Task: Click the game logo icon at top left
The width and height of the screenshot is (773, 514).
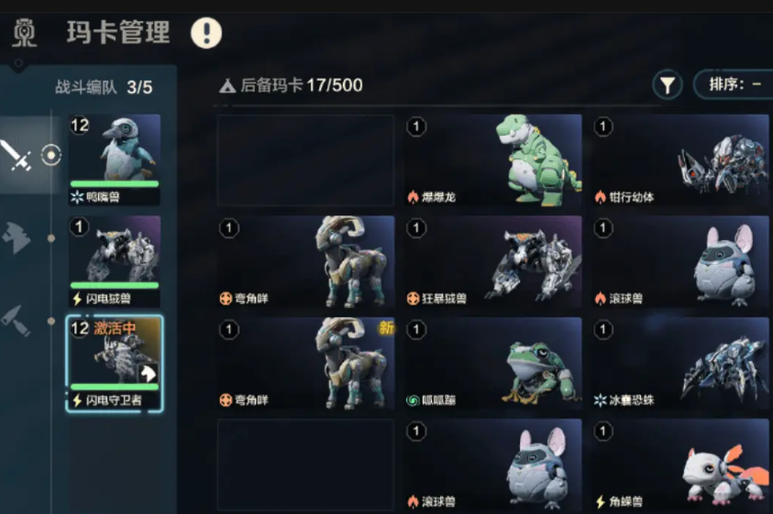Action: (24, 33)
